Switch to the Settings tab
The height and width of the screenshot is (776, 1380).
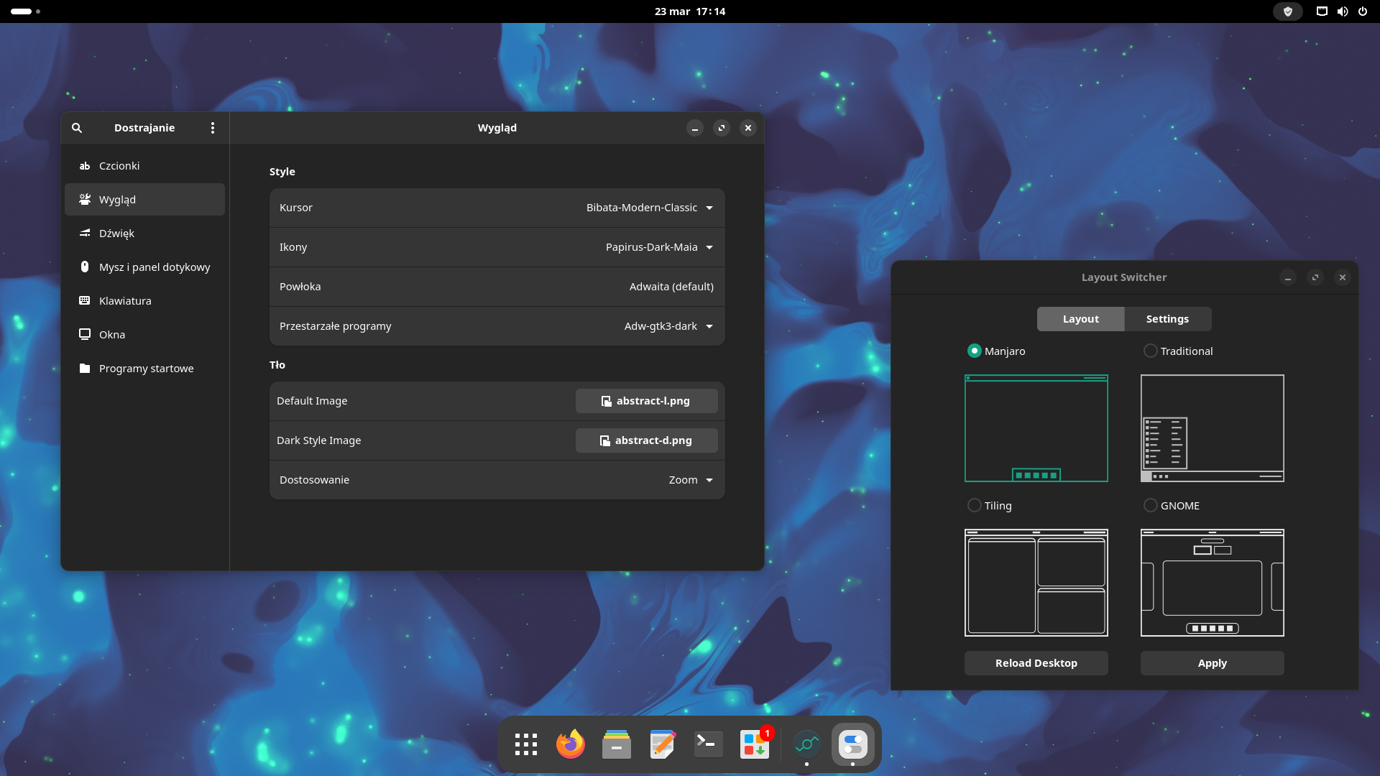pos(1167,319)
